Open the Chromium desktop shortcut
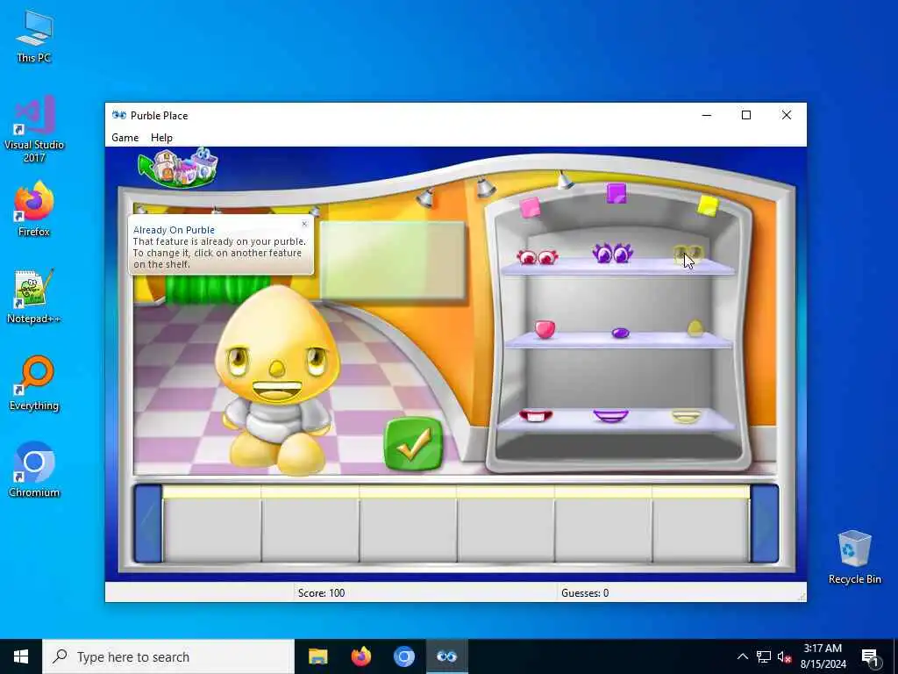The height and width of the screenshot is (674, 898). pyautogui.click(x=34, y=470)
